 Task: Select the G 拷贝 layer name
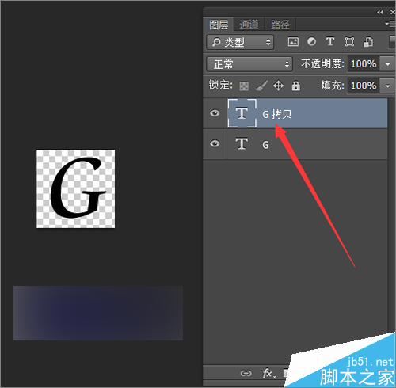(x=276, y=114)
